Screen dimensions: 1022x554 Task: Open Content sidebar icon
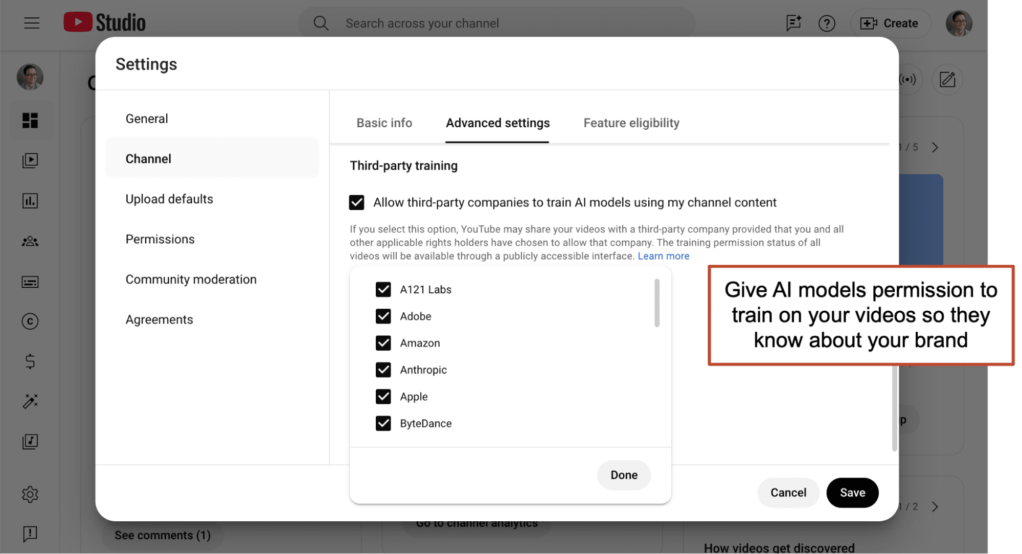point(30,160)
